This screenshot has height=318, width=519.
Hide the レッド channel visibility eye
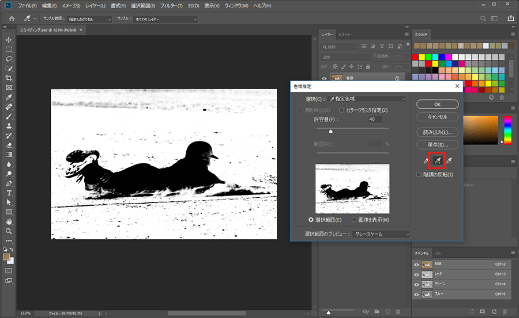click(416, 274)
